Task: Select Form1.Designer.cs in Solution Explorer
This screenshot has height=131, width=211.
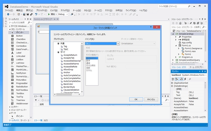Action: (x=193, y=48)
